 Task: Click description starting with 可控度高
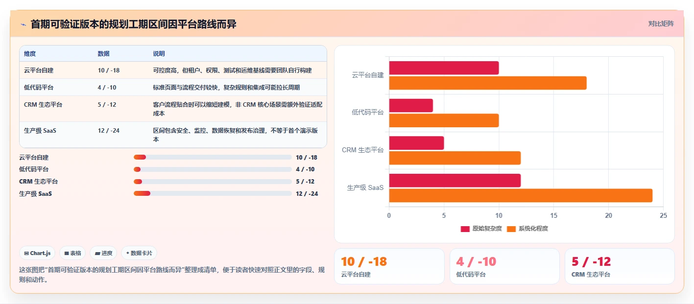coord(232,70)
